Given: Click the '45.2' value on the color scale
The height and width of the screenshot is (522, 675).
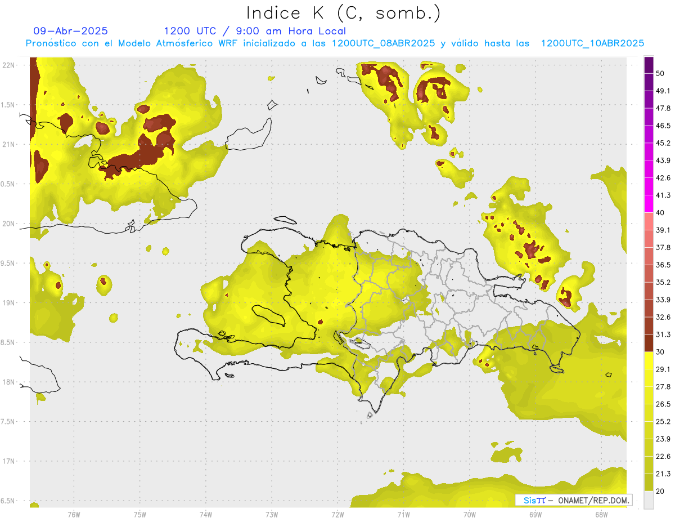Looking at the screenshot, I should coord(663,143).
